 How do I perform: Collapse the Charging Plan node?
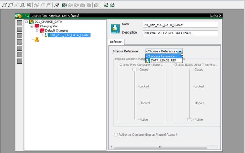[32, 26]
